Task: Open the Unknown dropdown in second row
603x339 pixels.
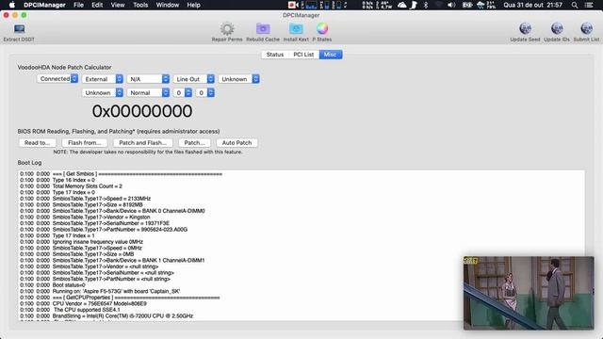Action: click(x=103, y=92)
